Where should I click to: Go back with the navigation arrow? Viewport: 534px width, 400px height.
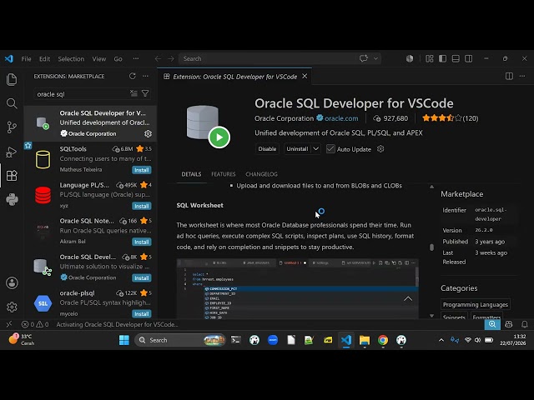point(158,59)
